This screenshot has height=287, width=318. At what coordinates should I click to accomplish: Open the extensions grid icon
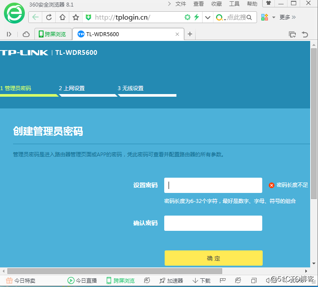[265, 17]
